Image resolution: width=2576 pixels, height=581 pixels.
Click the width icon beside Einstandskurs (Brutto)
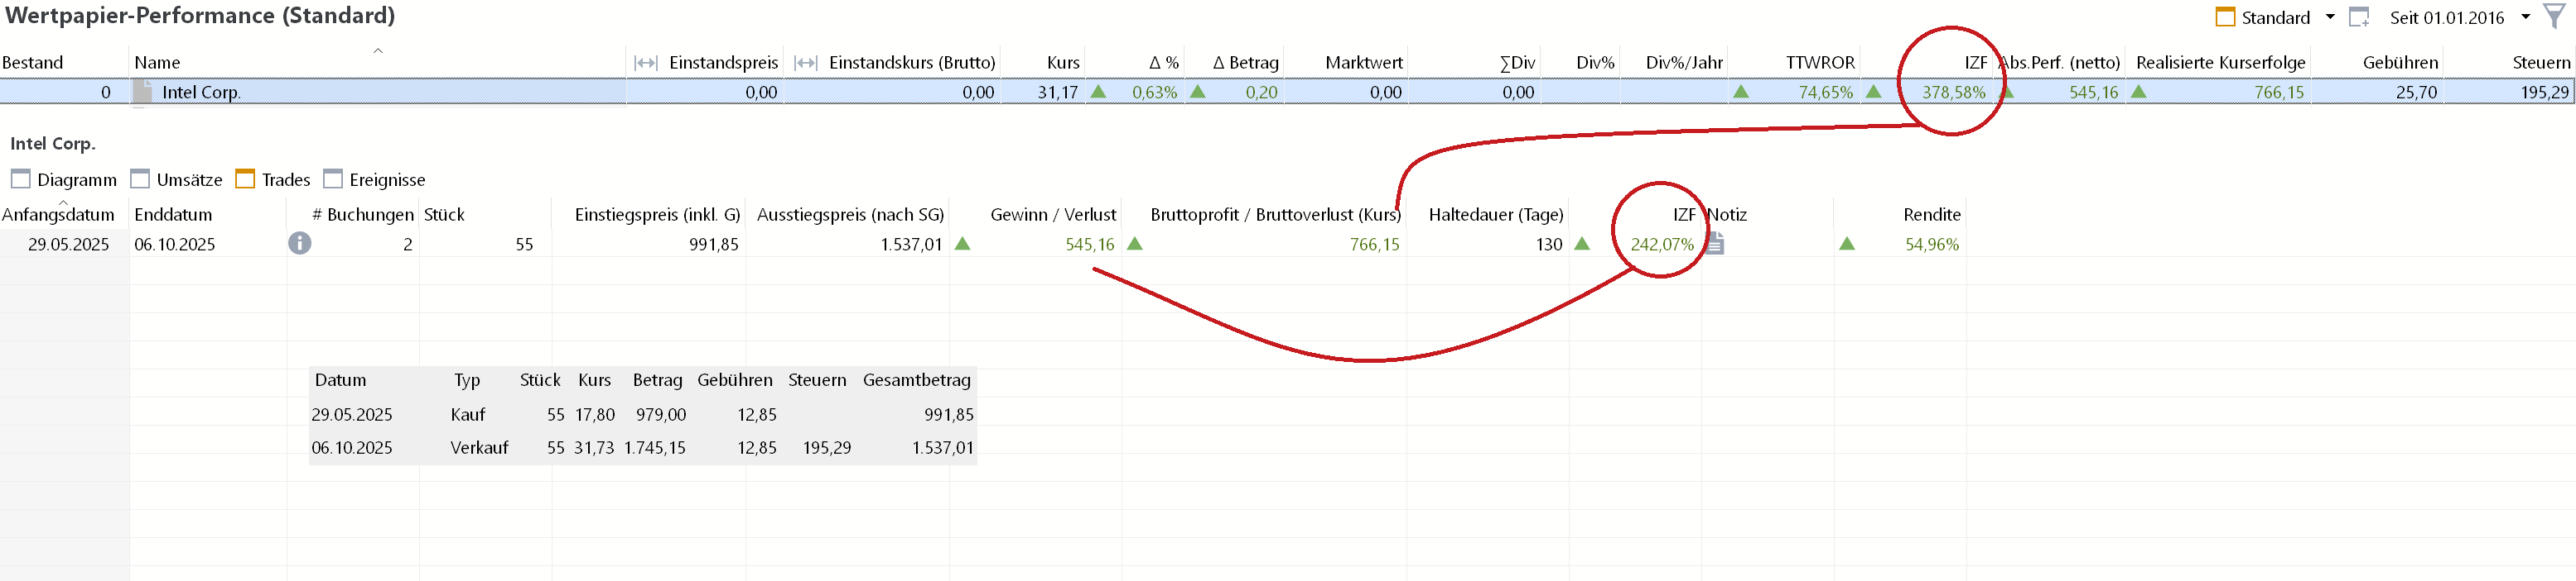coord(806,63)
